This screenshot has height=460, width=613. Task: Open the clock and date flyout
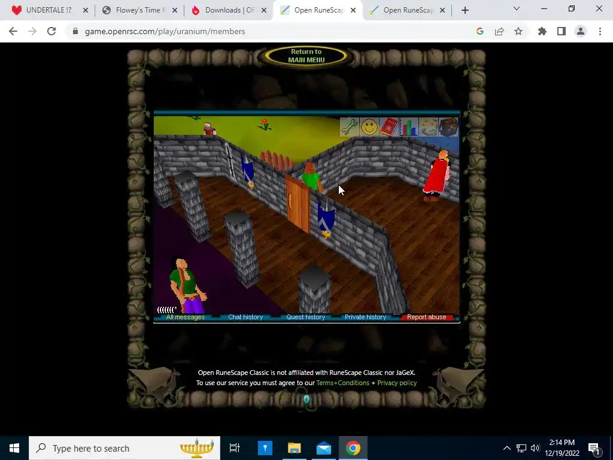(562, 448)
